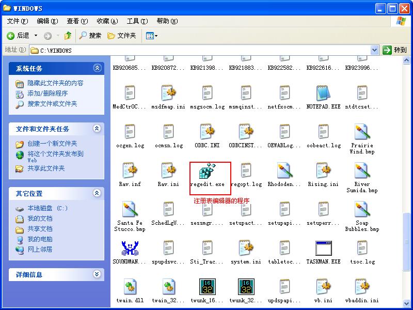
Task: Select the Rav.inf setup file icon
Action: (130, 171)
